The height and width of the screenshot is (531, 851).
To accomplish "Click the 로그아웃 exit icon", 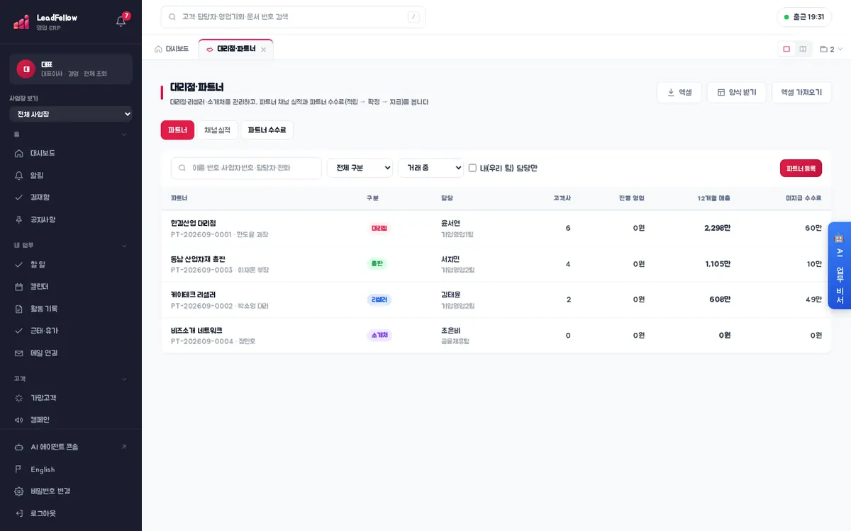I will point(19,513).
